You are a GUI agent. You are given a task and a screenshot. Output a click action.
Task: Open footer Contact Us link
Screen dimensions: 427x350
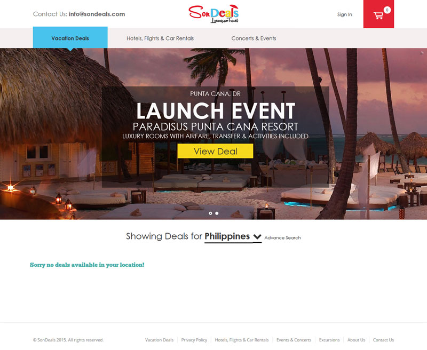[383, 340]
